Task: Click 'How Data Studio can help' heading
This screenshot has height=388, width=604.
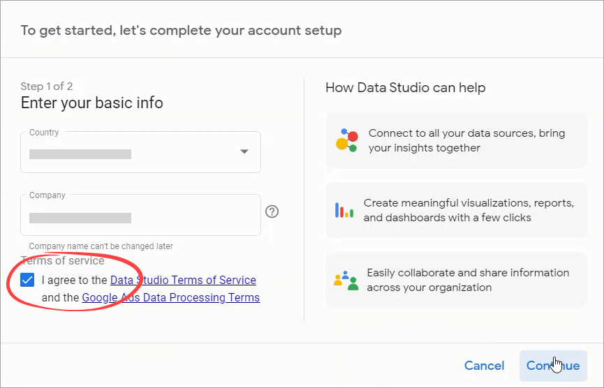Action: point(405,88)
